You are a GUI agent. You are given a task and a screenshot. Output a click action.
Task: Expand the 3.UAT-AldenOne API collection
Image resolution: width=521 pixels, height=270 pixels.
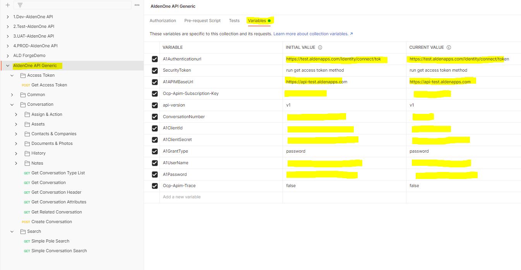point(8,36)
